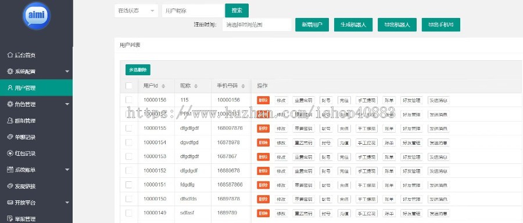The height and width of the screenshot is (223, 523).
Task: Click the person icon for 用户管理
Action: coord(10,87)
